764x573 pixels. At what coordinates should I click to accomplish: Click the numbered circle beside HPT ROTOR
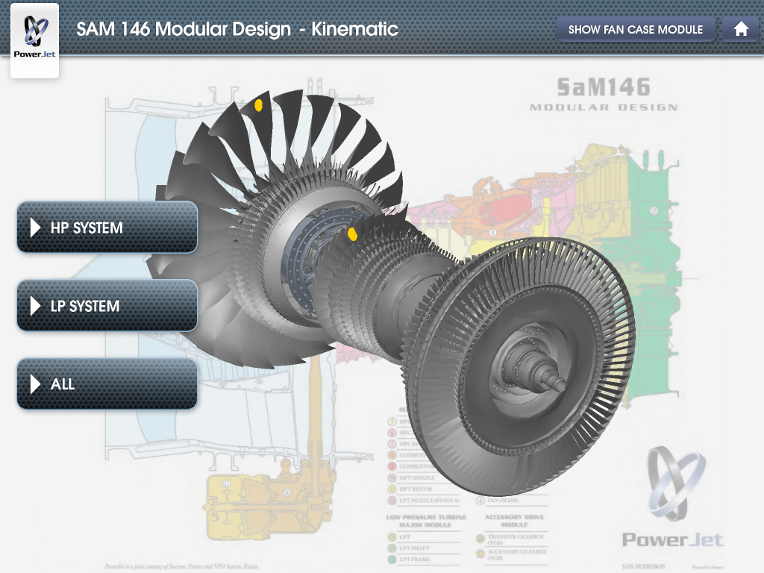coord(392,489)
